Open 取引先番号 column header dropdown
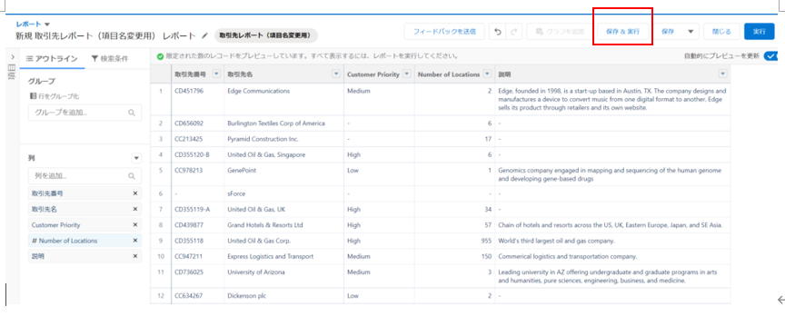This screenshot has width=785, height=336. tap(216, 74)
